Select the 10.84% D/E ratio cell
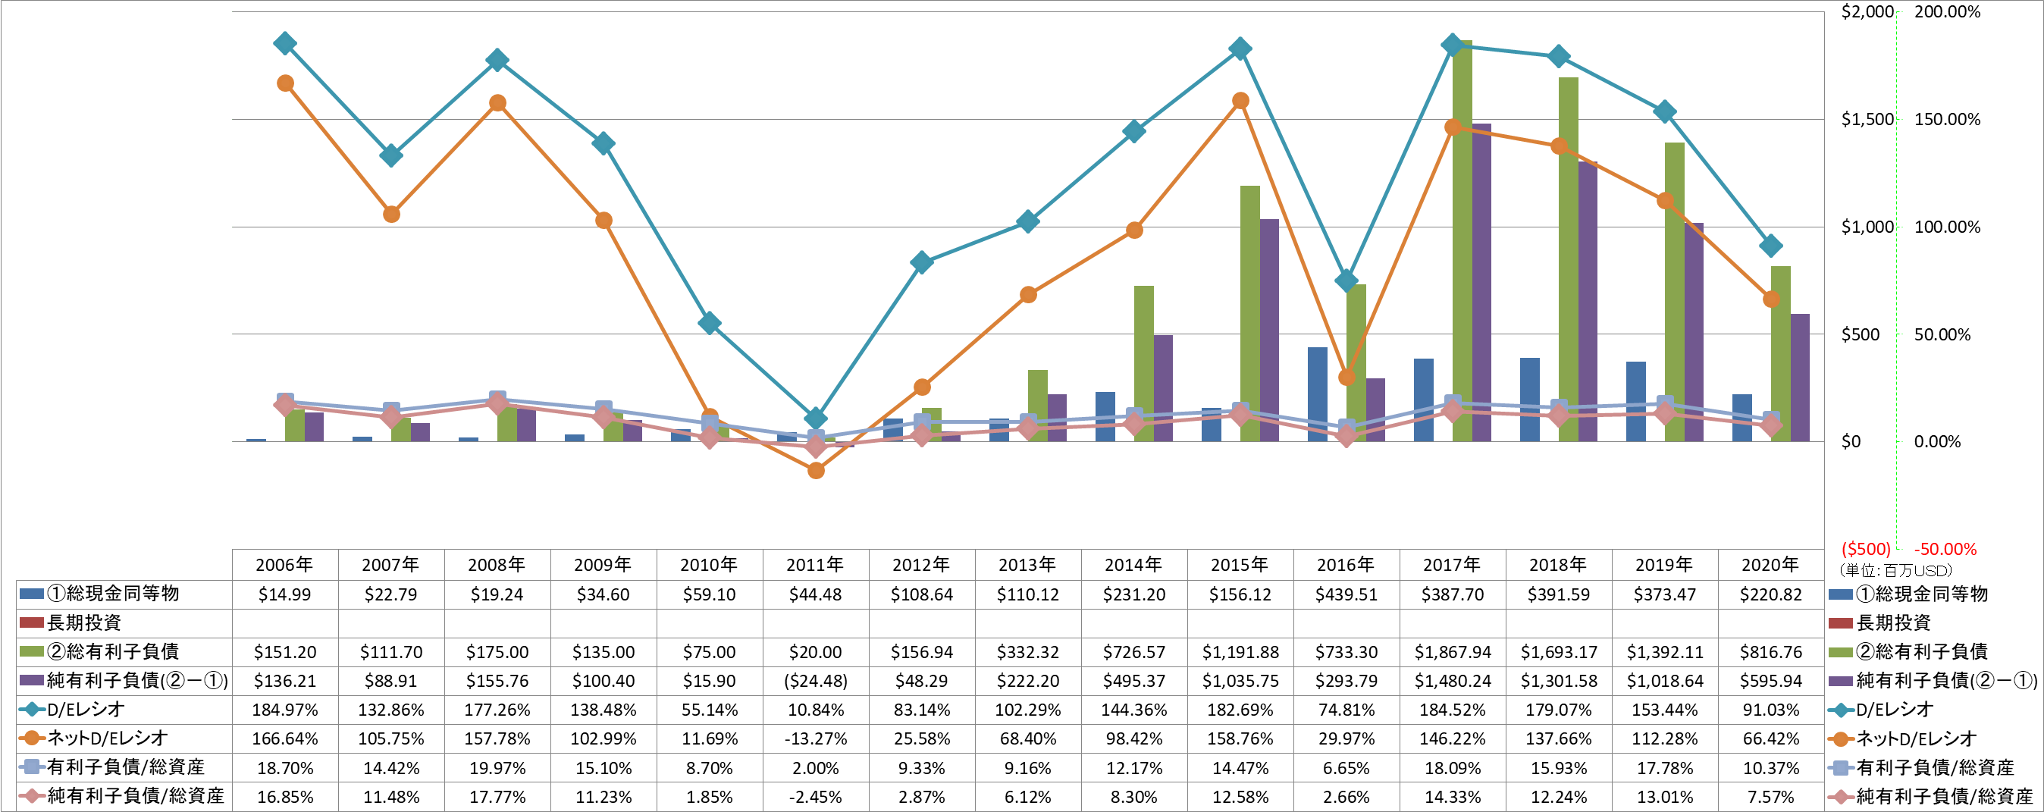Screen dimensions: 2044x812 (x=816, y=710)
